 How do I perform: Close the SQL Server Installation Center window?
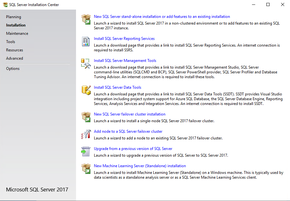click(282, 4)
